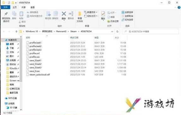This screenshot has height=115, width=181.
Task: Click the New Folder icon
Action: point(80,14)
